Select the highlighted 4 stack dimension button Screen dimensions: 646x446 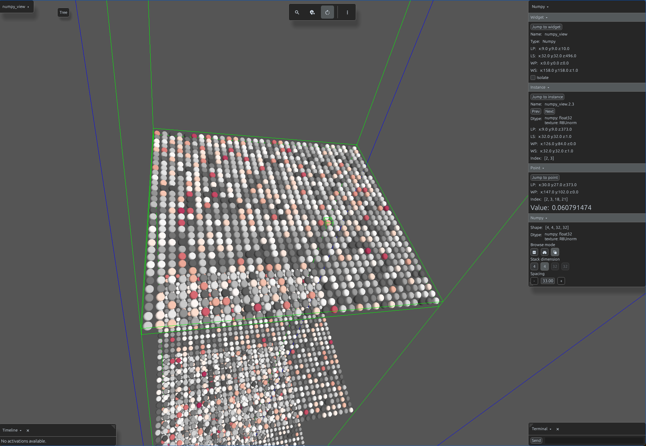[545, 266]
